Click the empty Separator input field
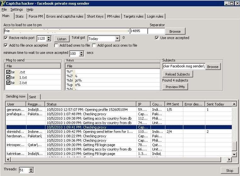Viewport: 240px width, 176px height. pyautogui.click(x=156, y=31)
